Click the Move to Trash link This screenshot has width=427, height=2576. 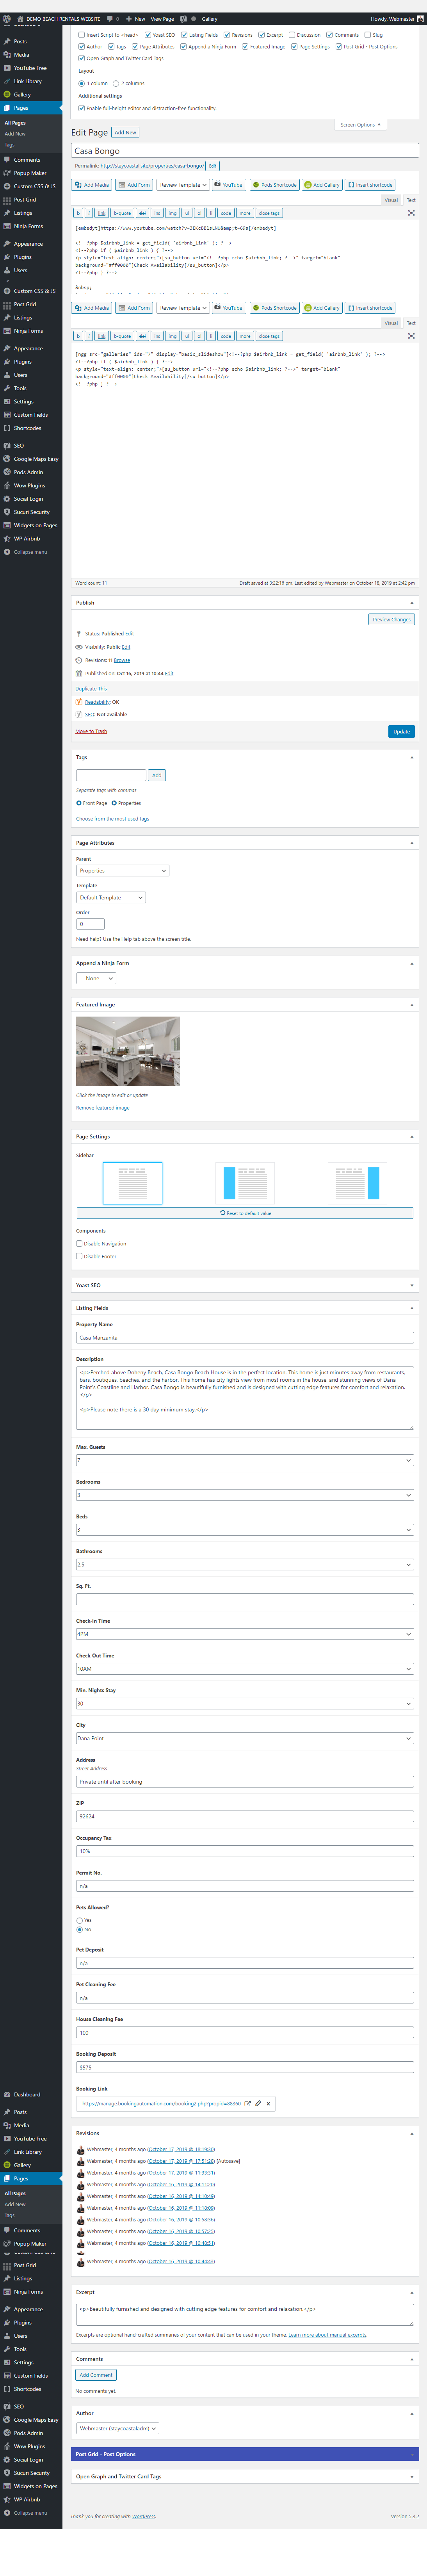click(x=91, y=731)
